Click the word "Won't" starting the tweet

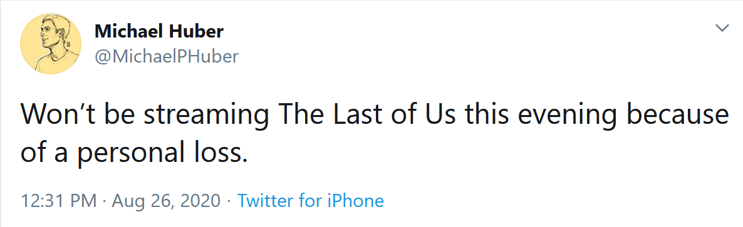click(58, 116)
